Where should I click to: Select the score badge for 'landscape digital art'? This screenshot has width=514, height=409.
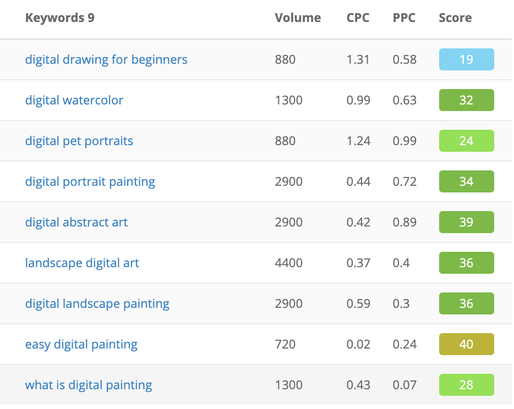pos(466,263)
